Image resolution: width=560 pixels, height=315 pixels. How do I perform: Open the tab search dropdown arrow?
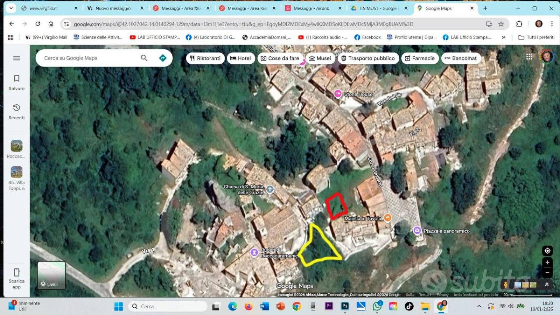pyautogui.click(x=11, y=8)
